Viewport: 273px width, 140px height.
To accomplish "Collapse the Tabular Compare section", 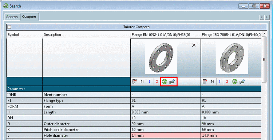I will click(9, 27).
